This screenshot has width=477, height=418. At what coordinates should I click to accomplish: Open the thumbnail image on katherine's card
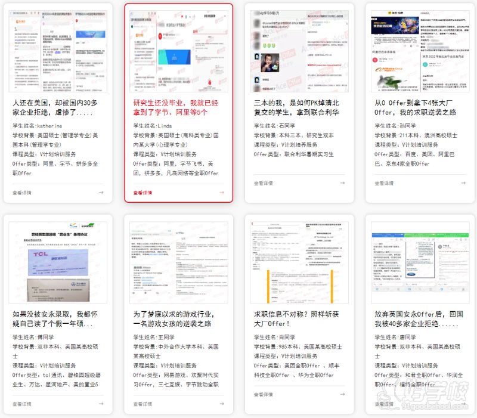(58, 50)
